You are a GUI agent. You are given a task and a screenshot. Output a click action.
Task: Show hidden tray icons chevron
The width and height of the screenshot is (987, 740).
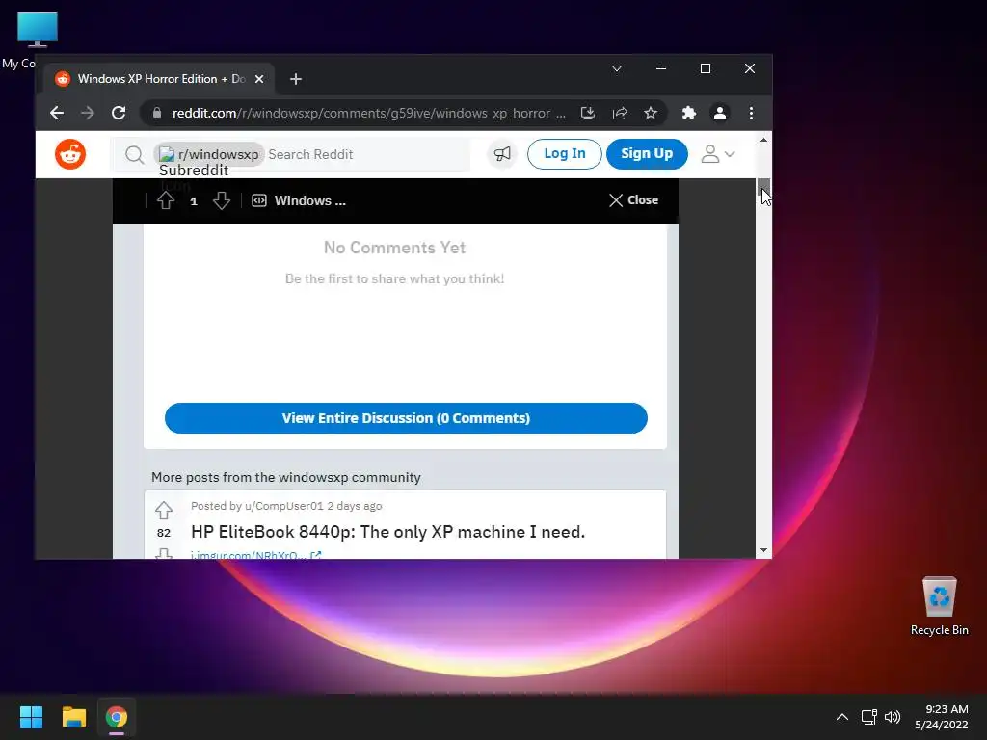(842, 717)
